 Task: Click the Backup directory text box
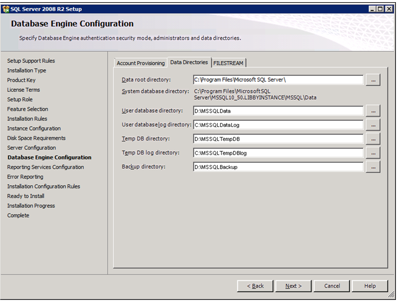coord(278,167)
